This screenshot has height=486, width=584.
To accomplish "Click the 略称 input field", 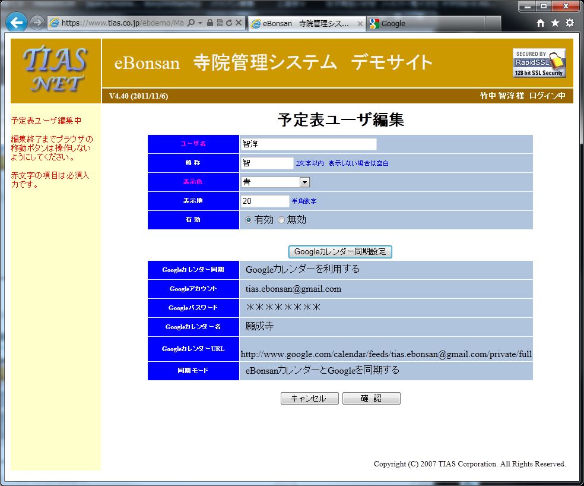I will (x=267, y=163).
